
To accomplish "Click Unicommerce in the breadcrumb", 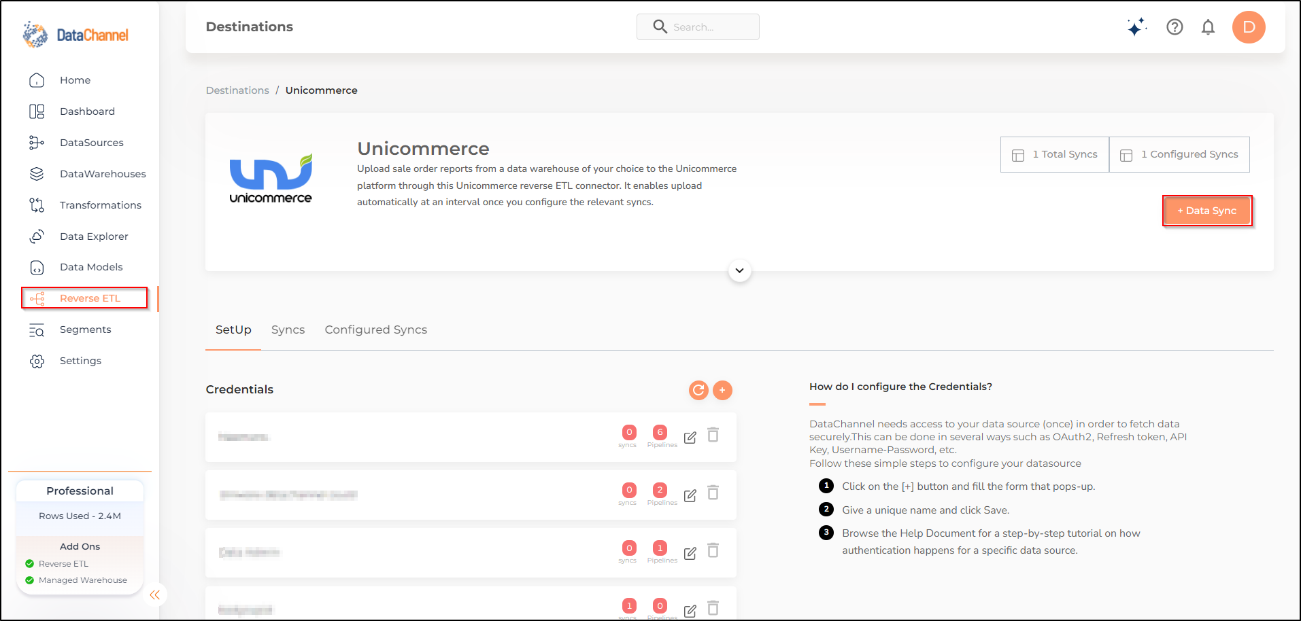I will click(321, 90).
